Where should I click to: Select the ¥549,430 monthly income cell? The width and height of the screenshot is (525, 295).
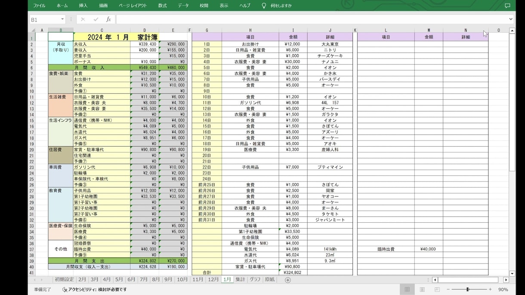(x=145, y=68)
